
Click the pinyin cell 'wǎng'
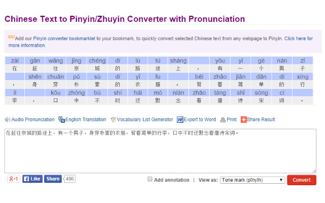(55, 61)
